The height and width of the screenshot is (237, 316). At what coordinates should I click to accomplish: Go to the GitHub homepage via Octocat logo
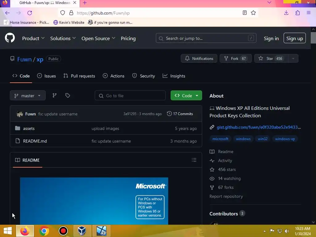10,38
